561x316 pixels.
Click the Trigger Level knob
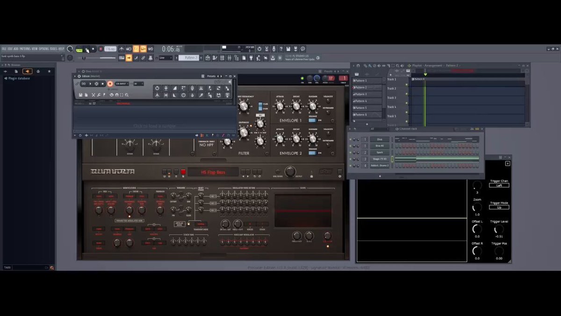tap(499, 229)
